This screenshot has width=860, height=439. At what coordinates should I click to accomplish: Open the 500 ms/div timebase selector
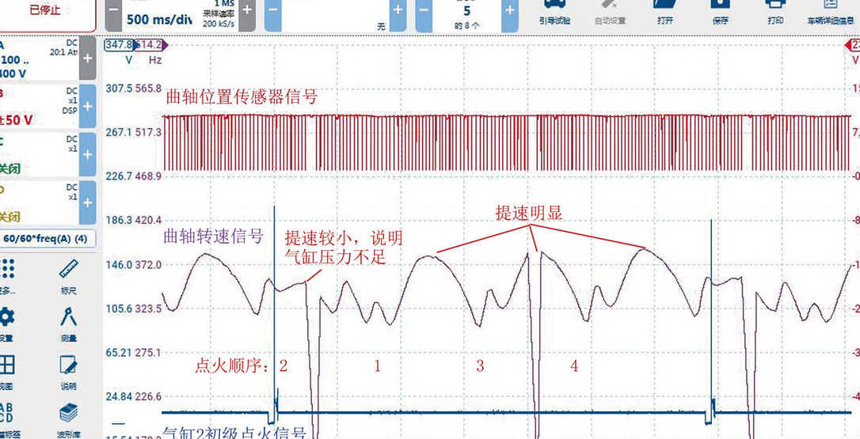tap(158, 19)
